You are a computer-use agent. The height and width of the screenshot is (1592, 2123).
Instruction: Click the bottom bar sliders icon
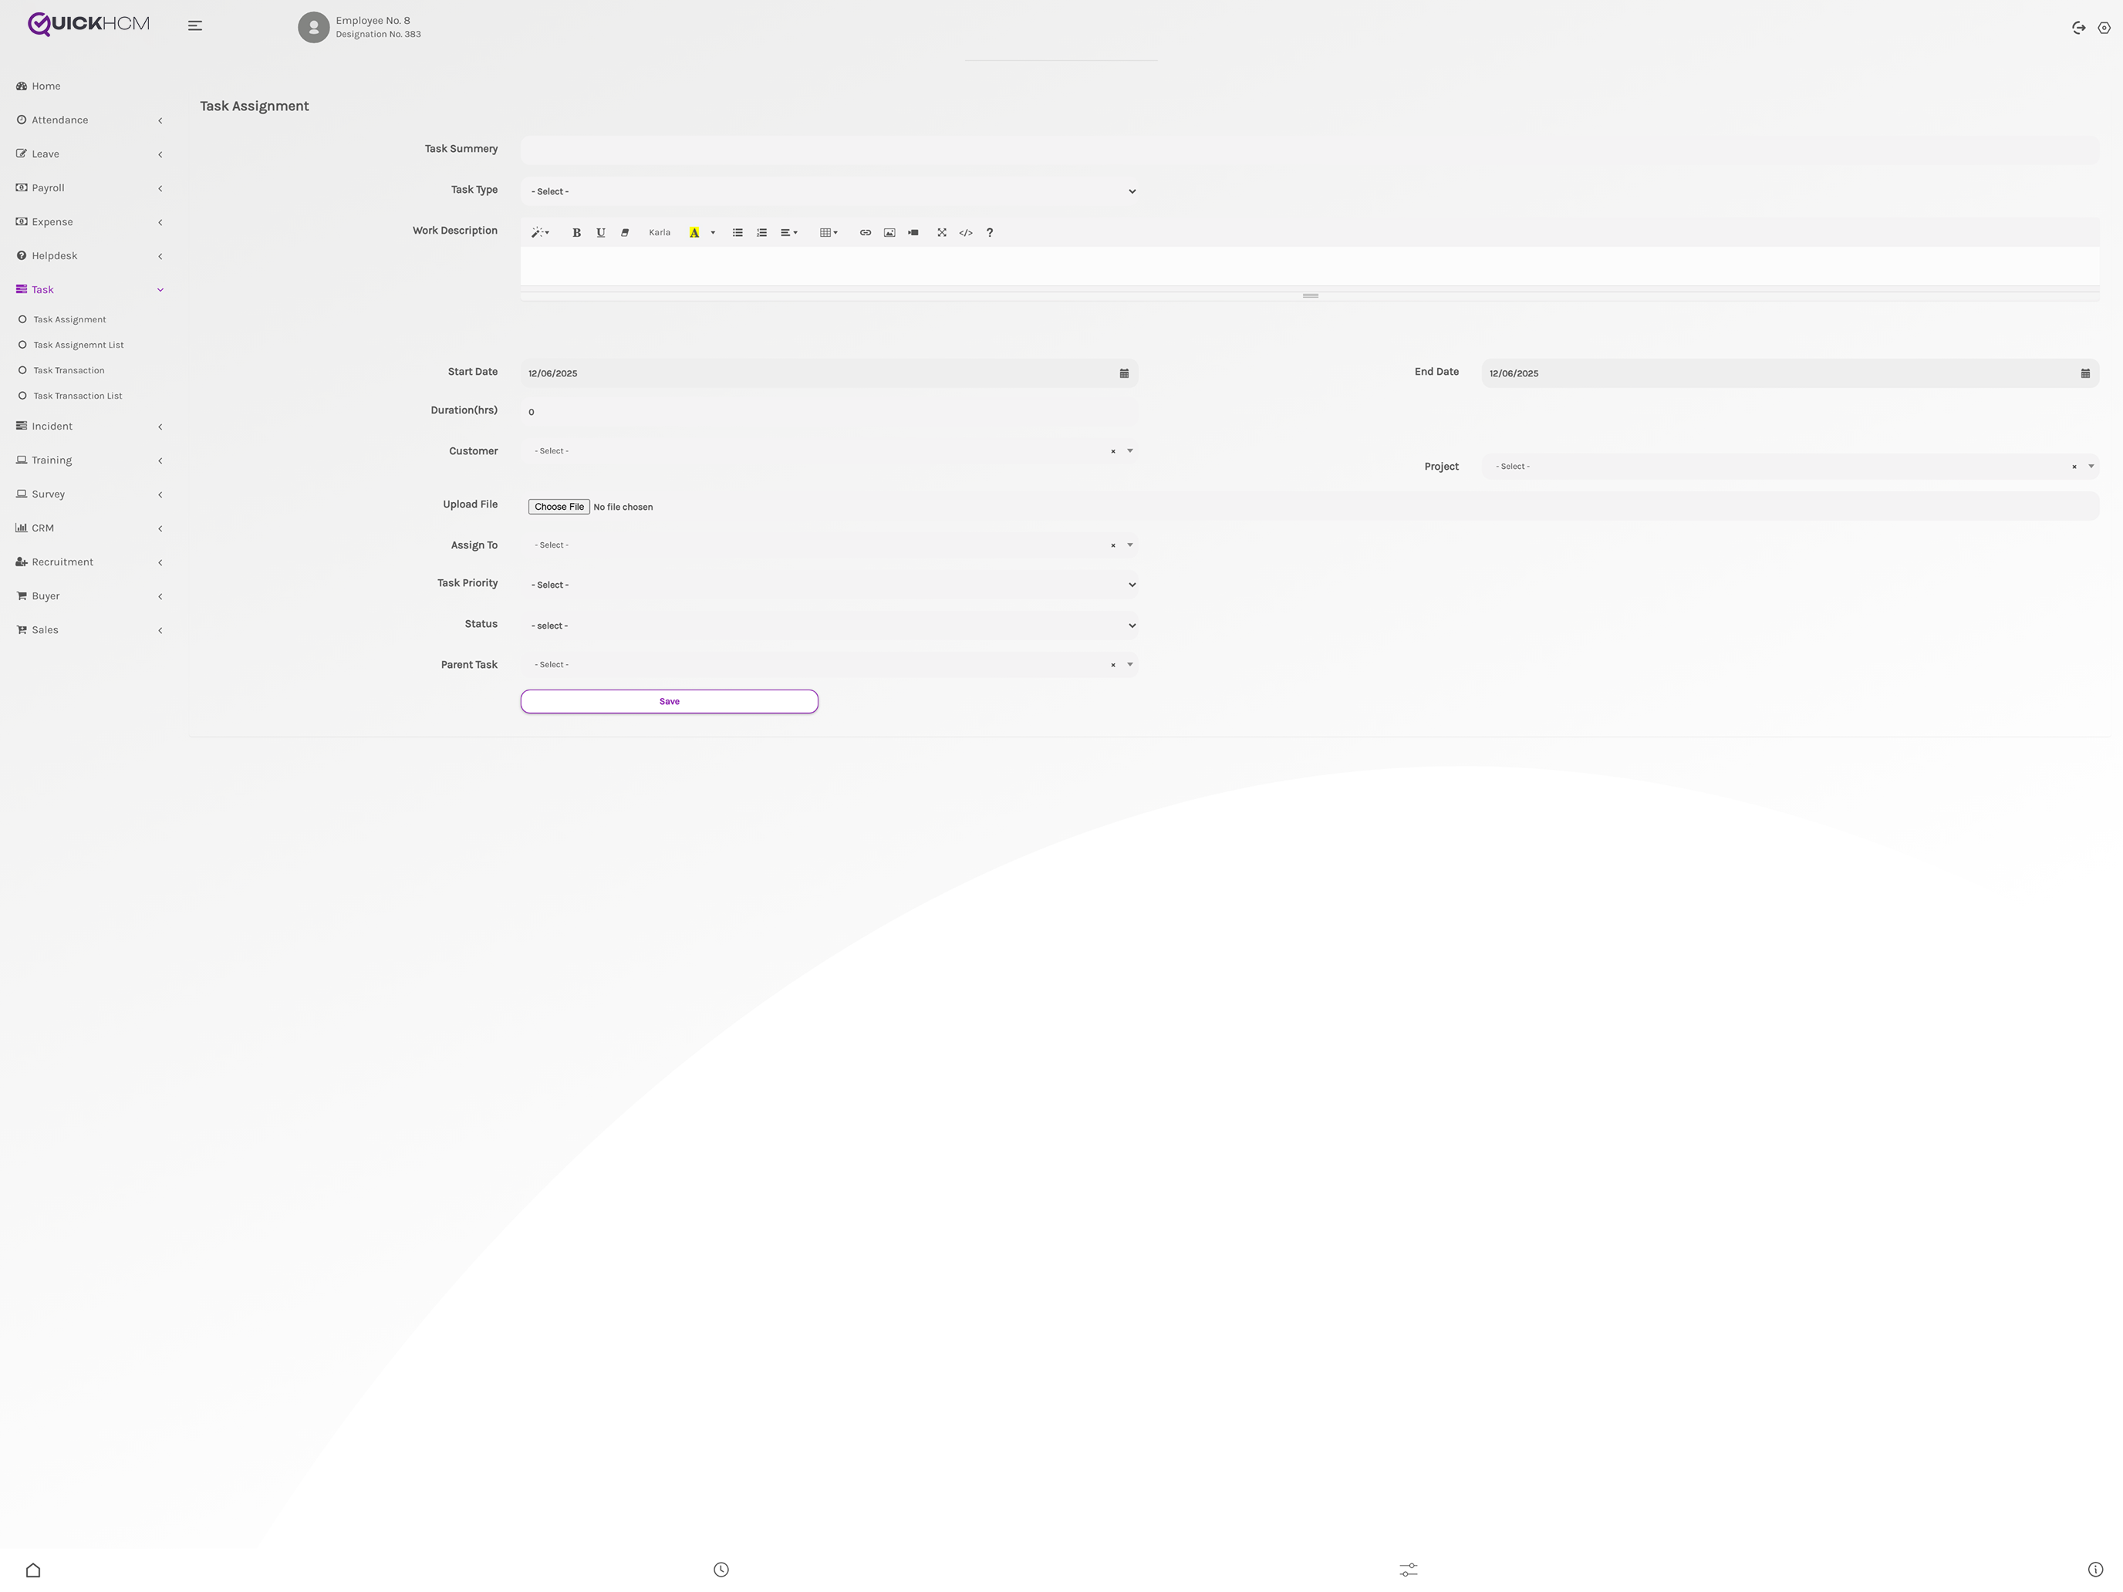[x=1408, y=1570]
